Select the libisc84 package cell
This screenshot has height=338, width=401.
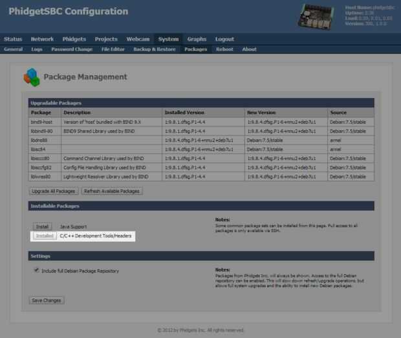pyautogui.click(x=45, y=149)
